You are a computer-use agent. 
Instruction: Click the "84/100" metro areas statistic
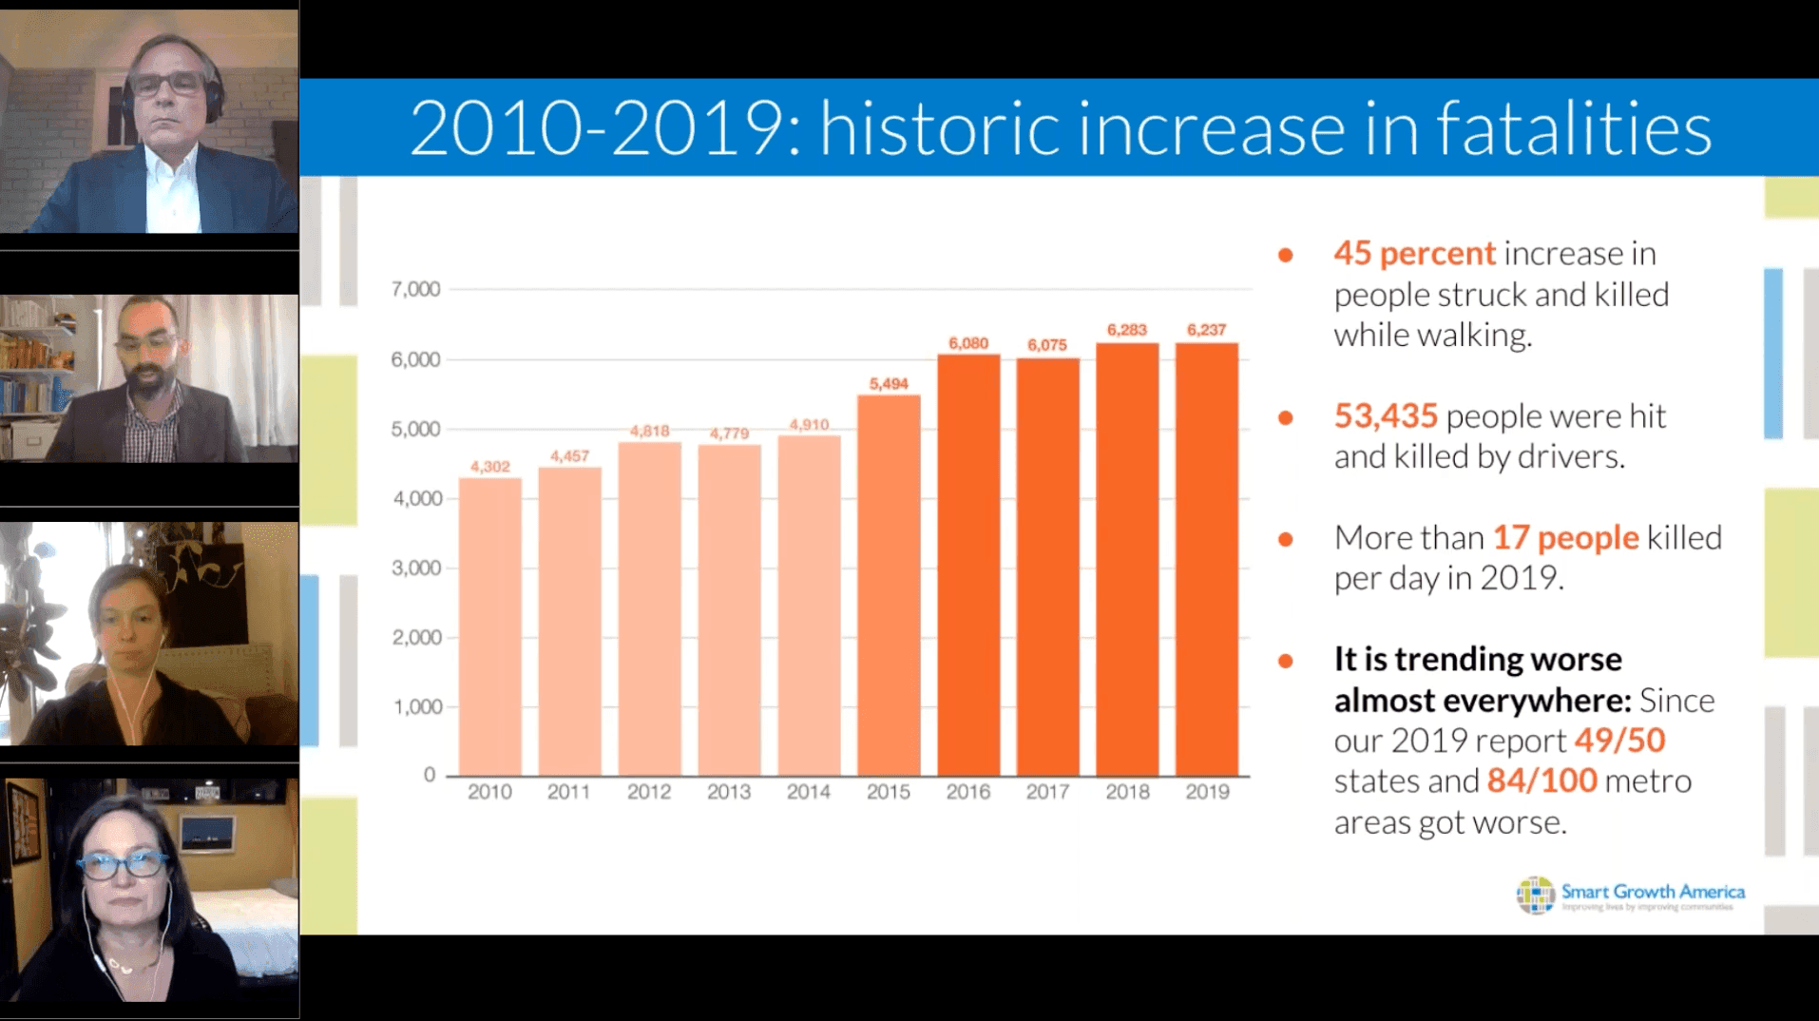[1541, 781]
